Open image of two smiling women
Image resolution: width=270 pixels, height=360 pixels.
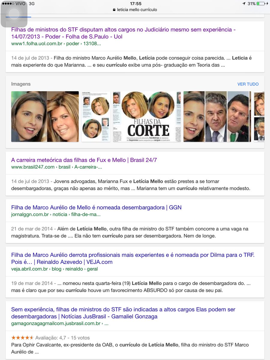pyautogui.click(x=45, y=116)
